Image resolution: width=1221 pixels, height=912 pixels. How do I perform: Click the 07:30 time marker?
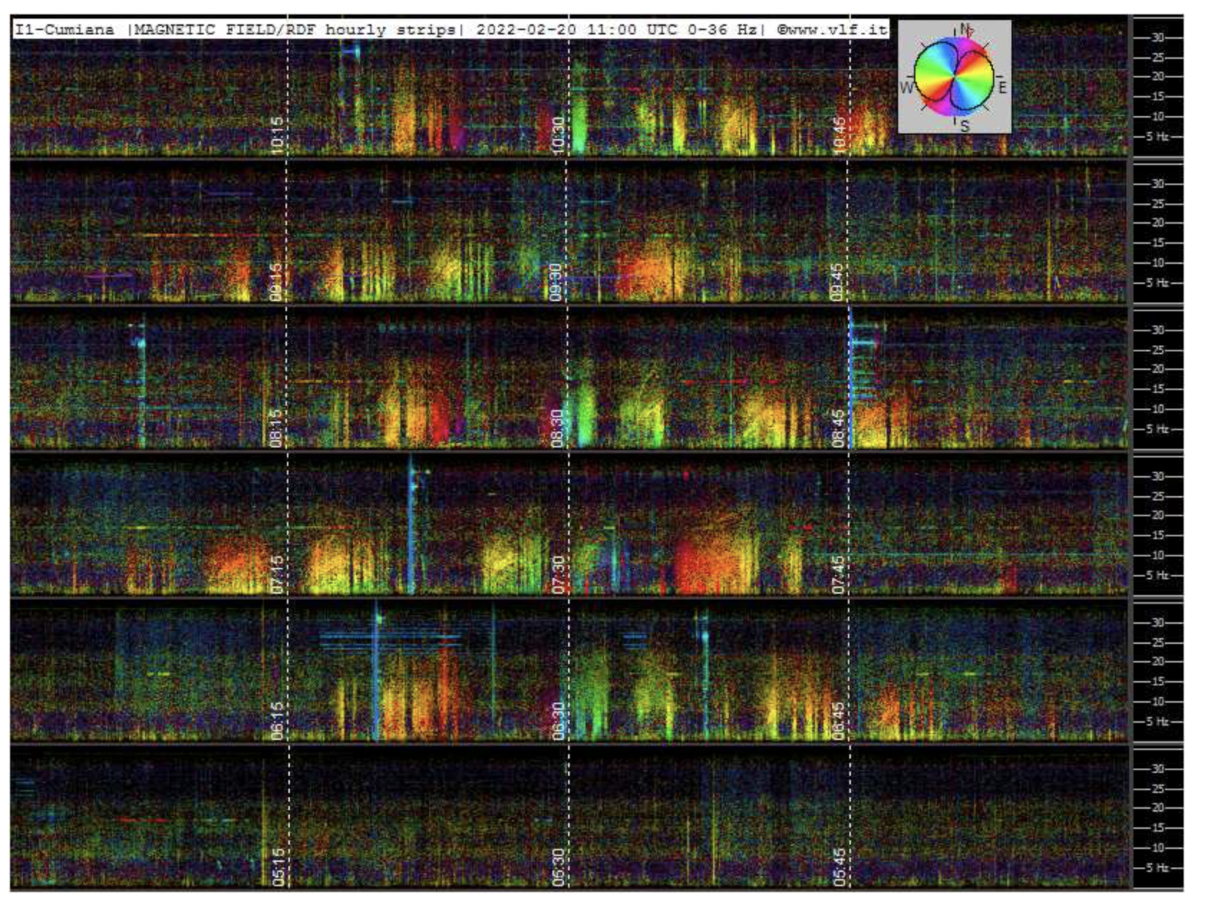pos(559,574)
